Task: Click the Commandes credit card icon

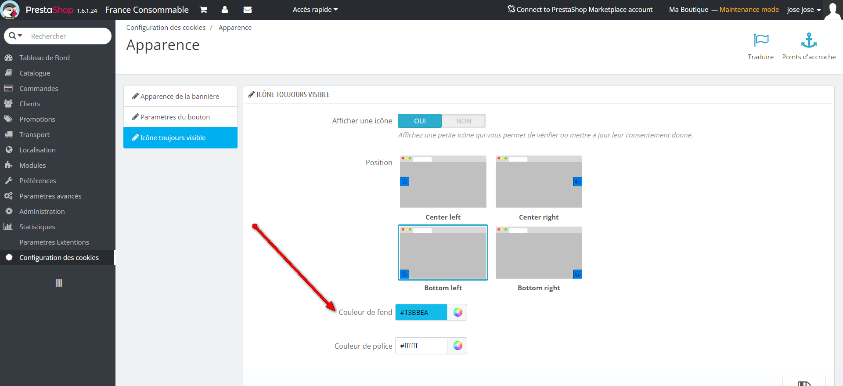Action: pos(8,88)
